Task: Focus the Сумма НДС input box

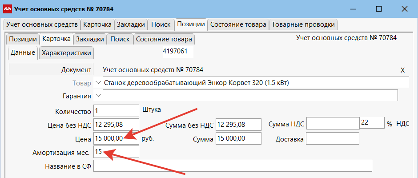Action: click(x=332, y=125)
